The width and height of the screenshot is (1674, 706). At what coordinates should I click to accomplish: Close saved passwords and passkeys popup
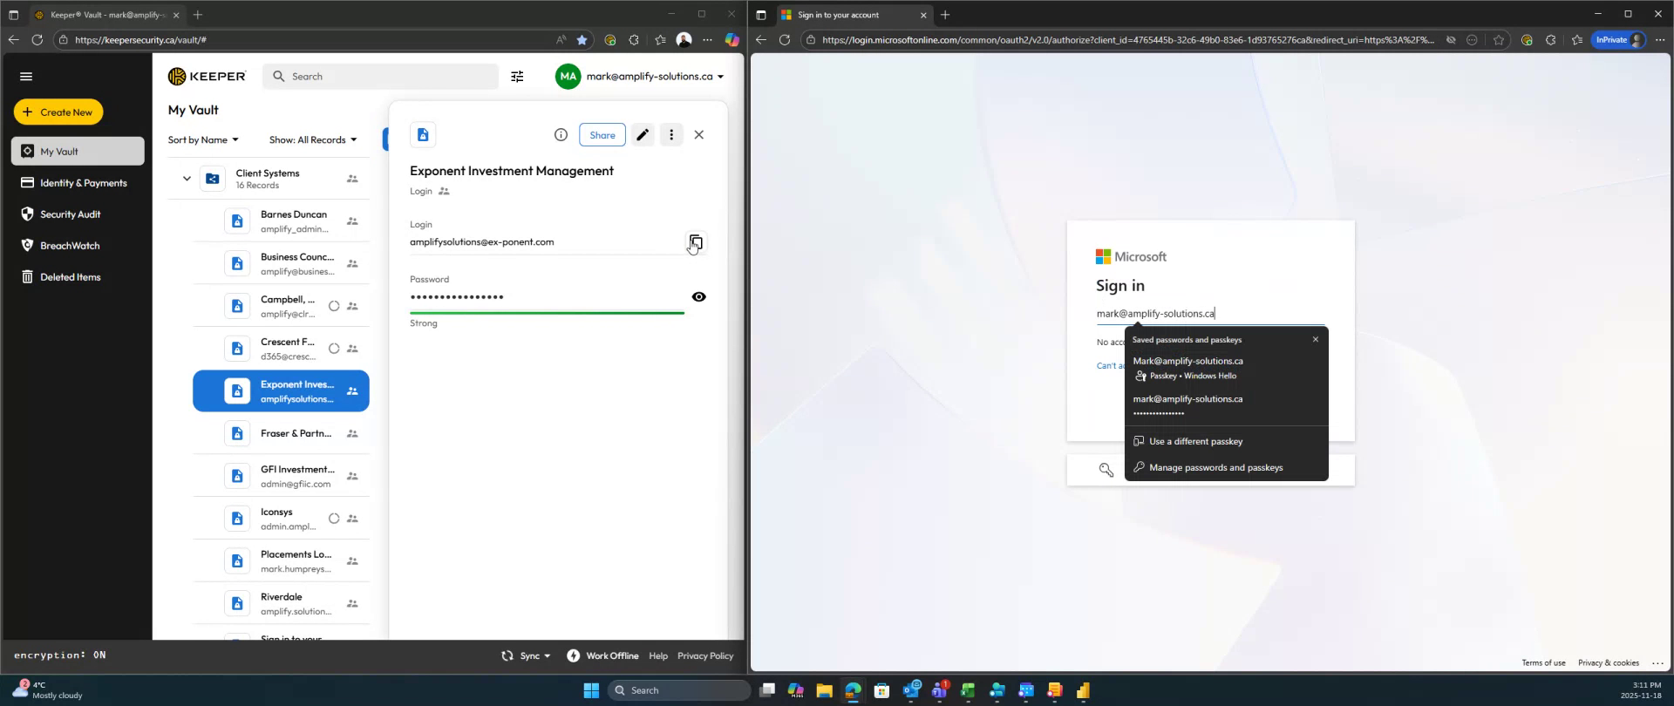[1316, 339]
